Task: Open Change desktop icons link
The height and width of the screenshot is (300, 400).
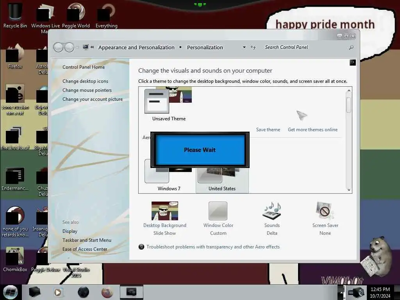Action: pos(85,81)
